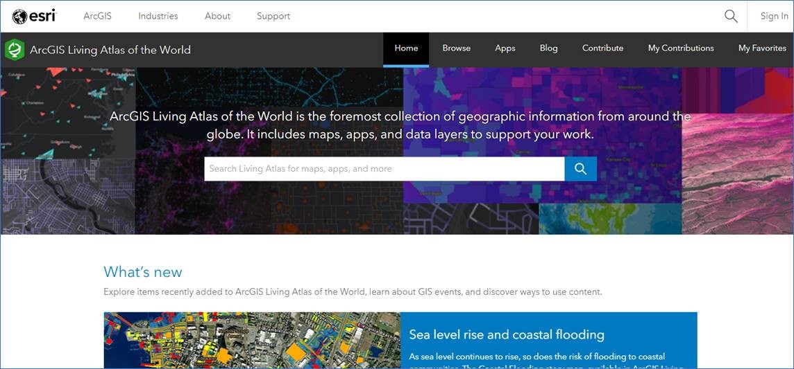Click the What's new heading
The width and height of the screenshot is (794, 369).
[x=143, y=272]
